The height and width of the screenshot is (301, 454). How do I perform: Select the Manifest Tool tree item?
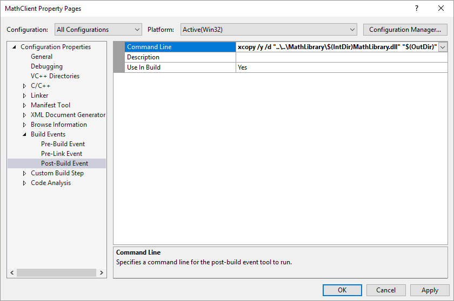click(x=50, y=105)
